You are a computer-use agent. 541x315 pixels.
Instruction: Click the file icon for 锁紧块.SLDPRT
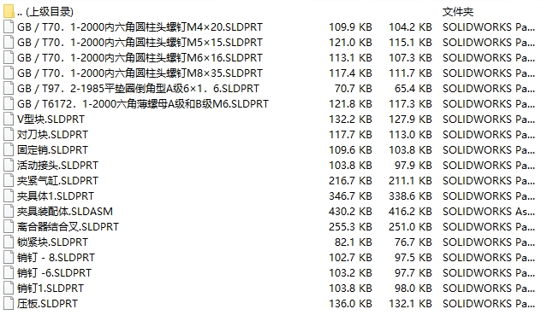click(9, 242)
